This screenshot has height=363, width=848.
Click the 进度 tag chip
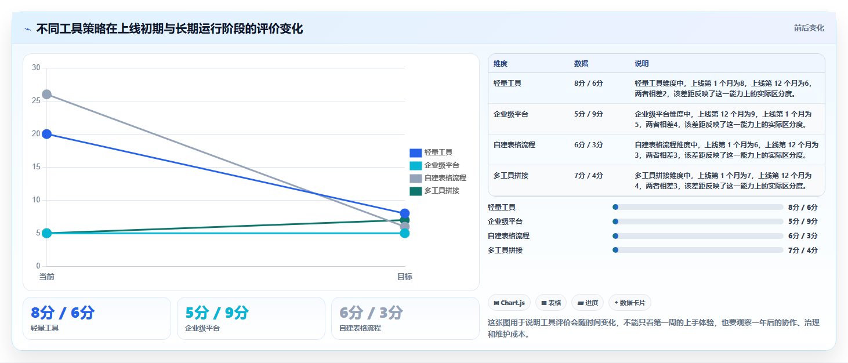588,303
